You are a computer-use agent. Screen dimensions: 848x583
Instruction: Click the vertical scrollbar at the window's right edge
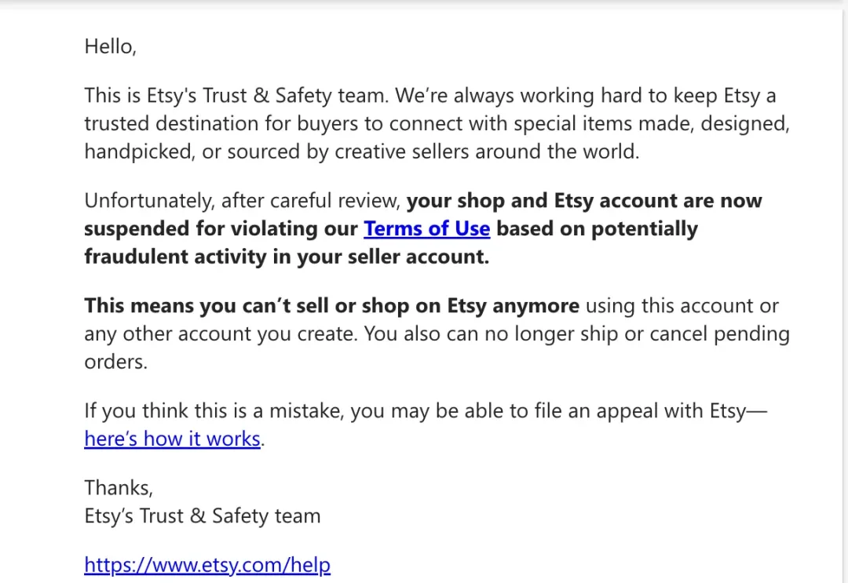844,292
